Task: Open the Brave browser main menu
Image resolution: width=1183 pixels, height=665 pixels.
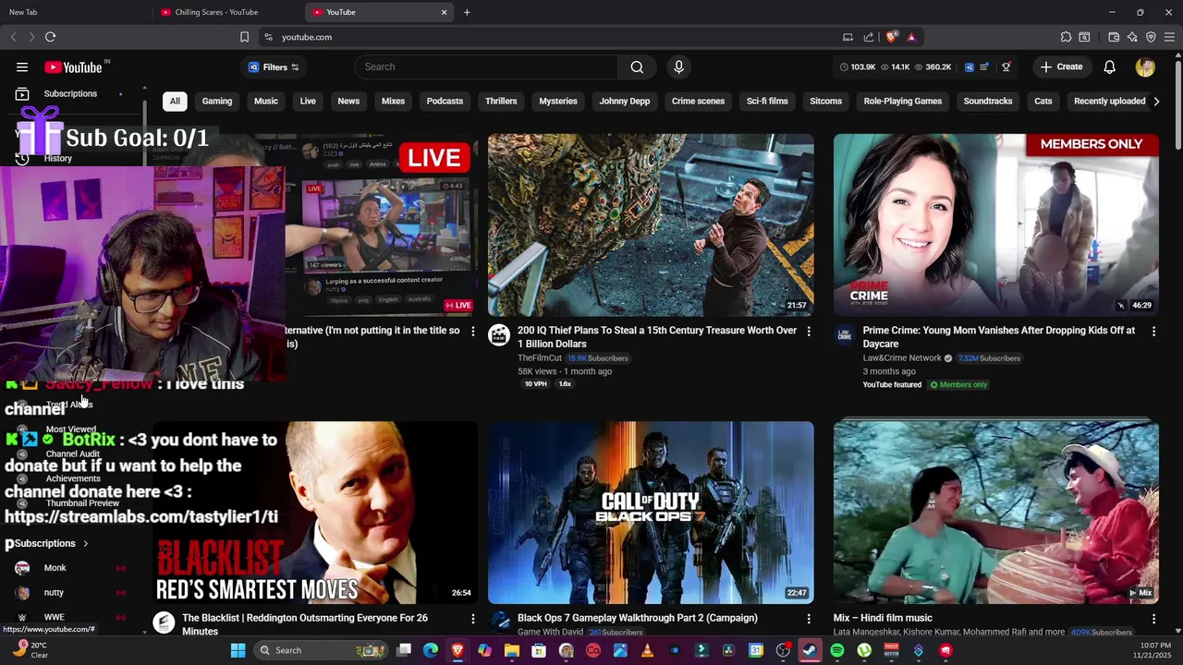Action: pos(1169,37)
